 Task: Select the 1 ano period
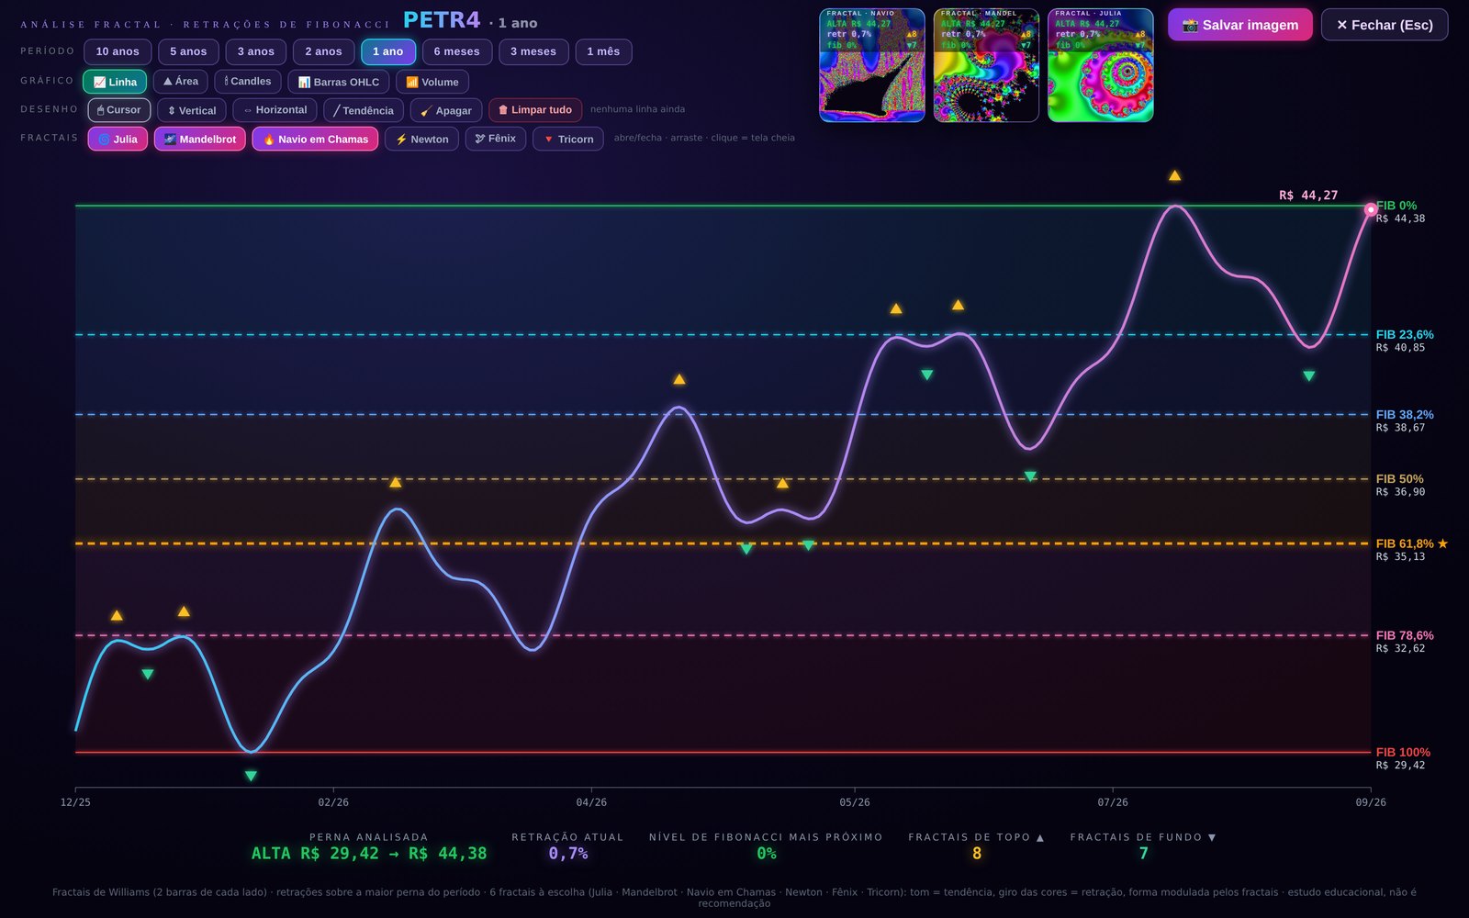click(388, 52)
